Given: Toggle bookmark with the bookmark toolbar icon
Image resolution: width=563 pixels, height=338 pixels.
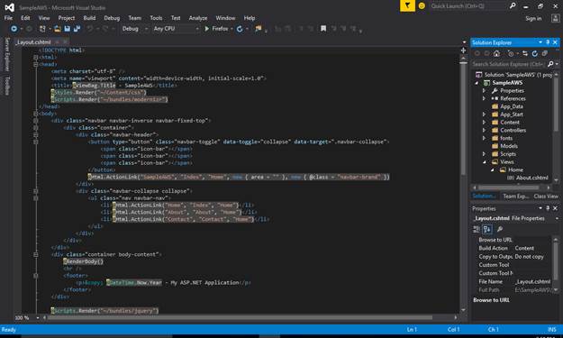Looking at the screenshot, I should click(323, 28).
